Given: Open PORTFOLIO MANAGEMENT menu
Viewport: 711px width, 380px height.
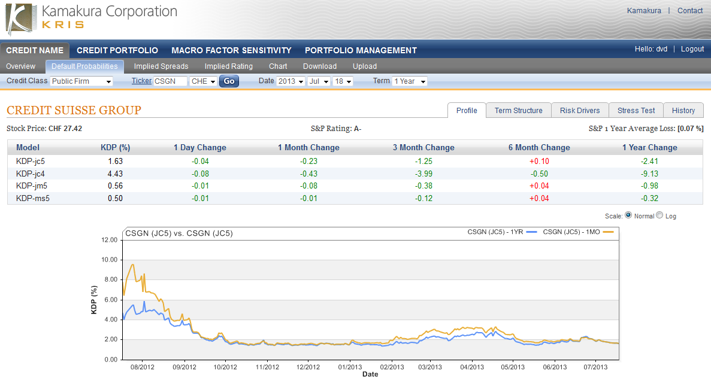Looking at the screenshot, I should point(361,50).
